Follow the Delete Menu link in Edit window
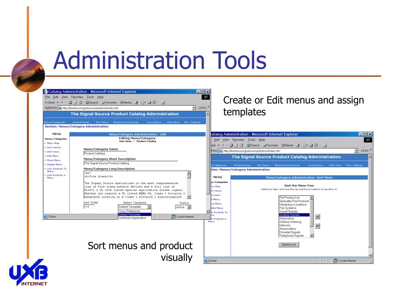 [x=54, y=164]
